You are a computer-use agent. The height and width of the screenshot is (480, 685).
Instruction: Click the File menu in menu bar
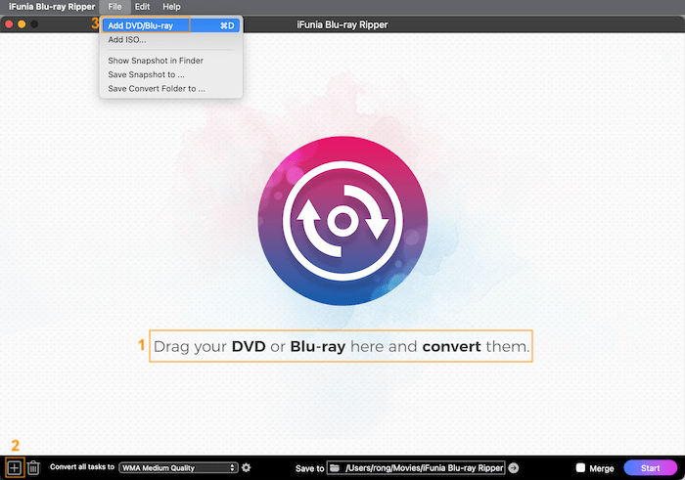coord(114,7)
